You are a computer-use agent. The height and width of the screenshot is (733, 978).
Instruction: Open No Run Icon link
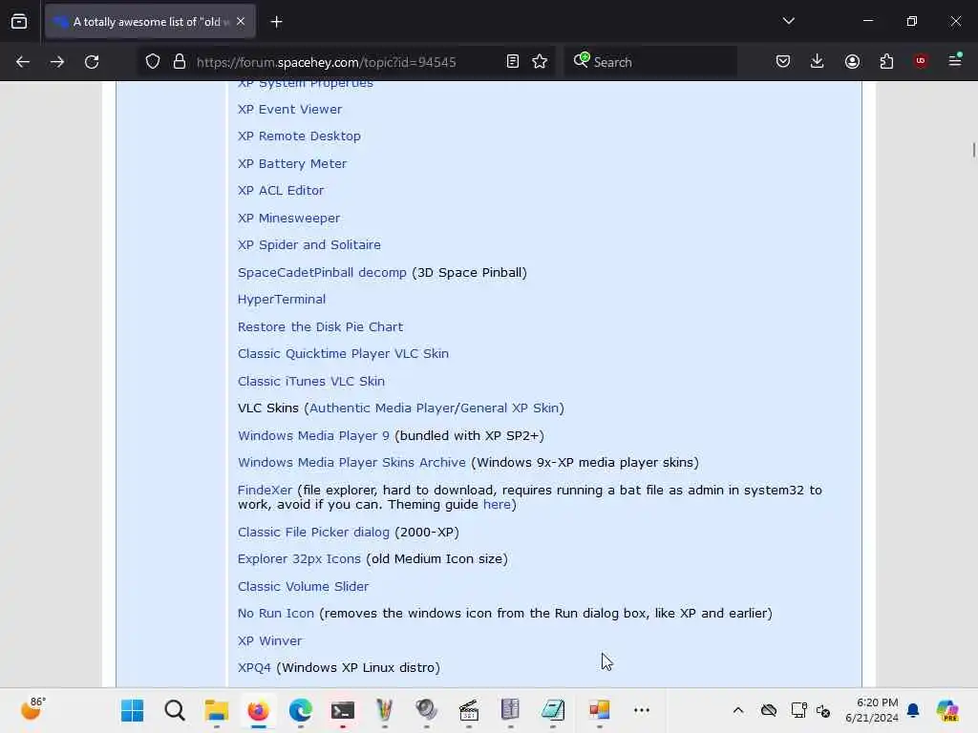(276, 614)
